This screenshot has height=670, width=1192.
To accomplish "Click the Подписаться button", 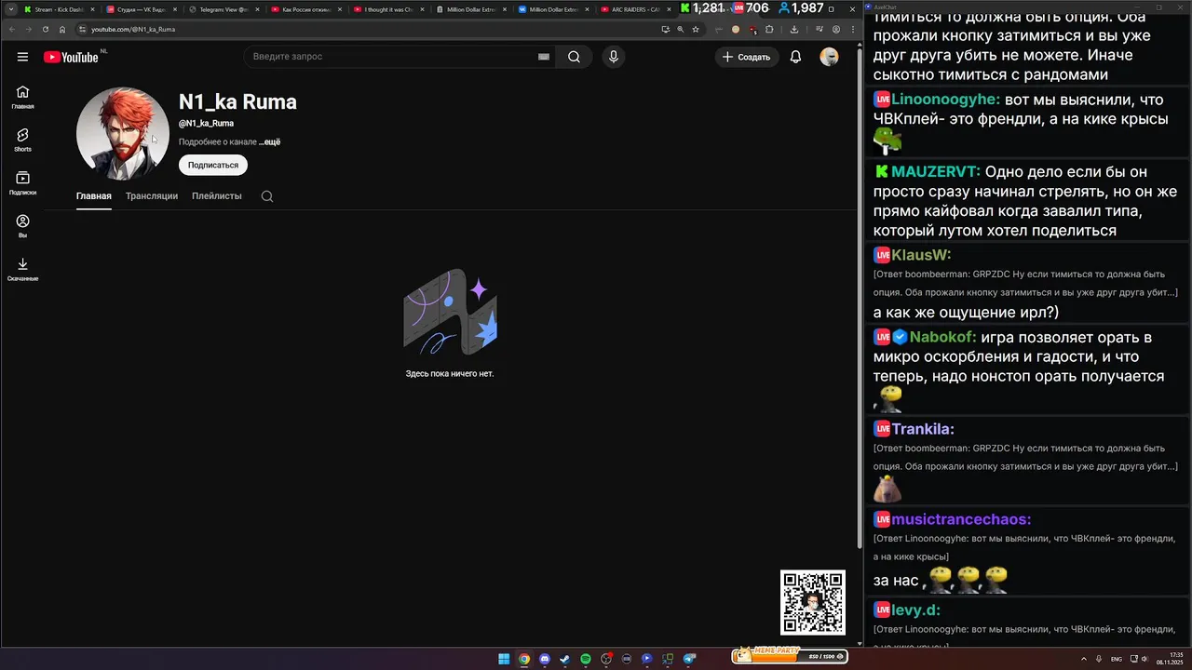I will (213, 165).
